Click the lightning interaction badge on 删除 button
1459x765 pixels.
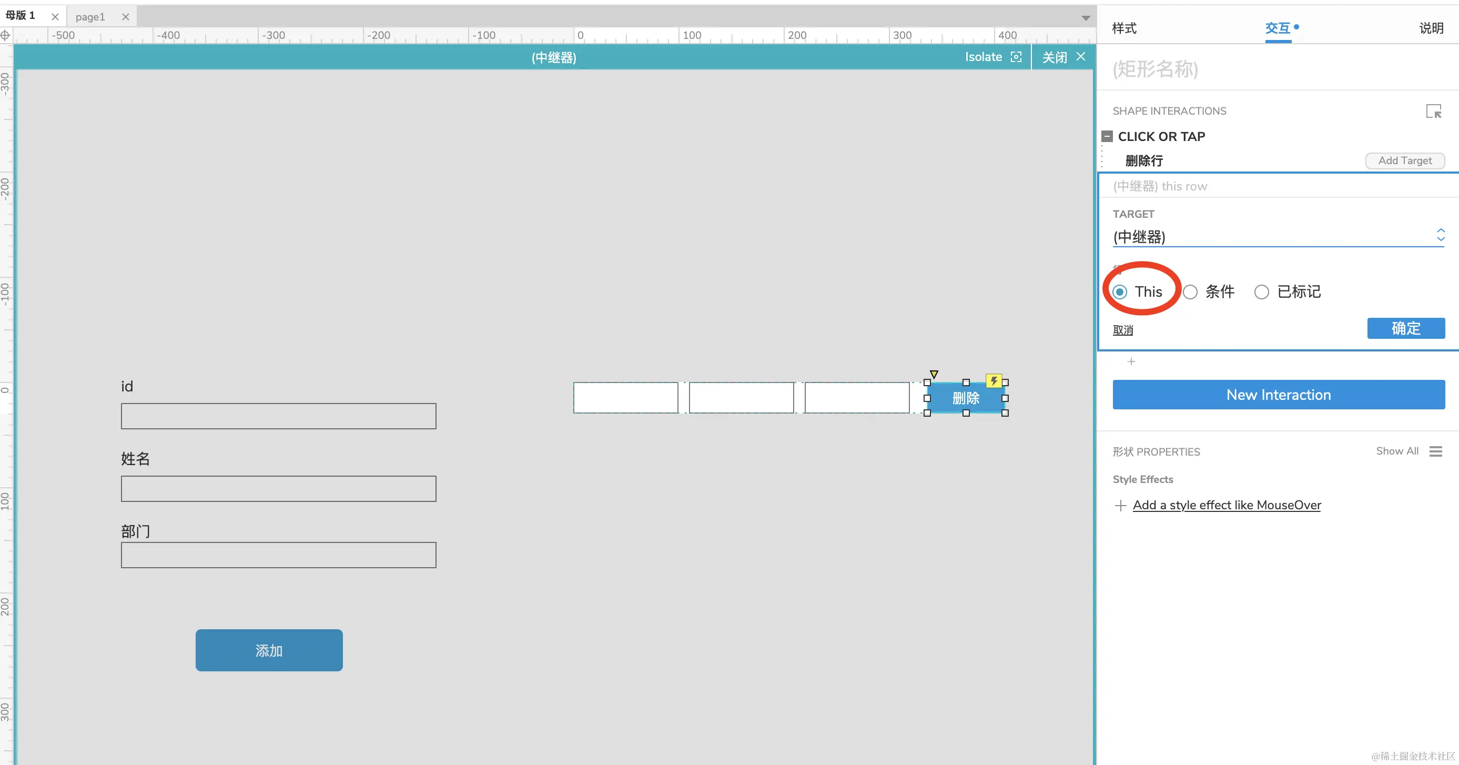click(994, 381)
